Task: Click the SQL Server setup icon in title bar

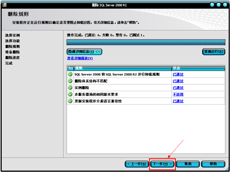Action: point(4,5)
